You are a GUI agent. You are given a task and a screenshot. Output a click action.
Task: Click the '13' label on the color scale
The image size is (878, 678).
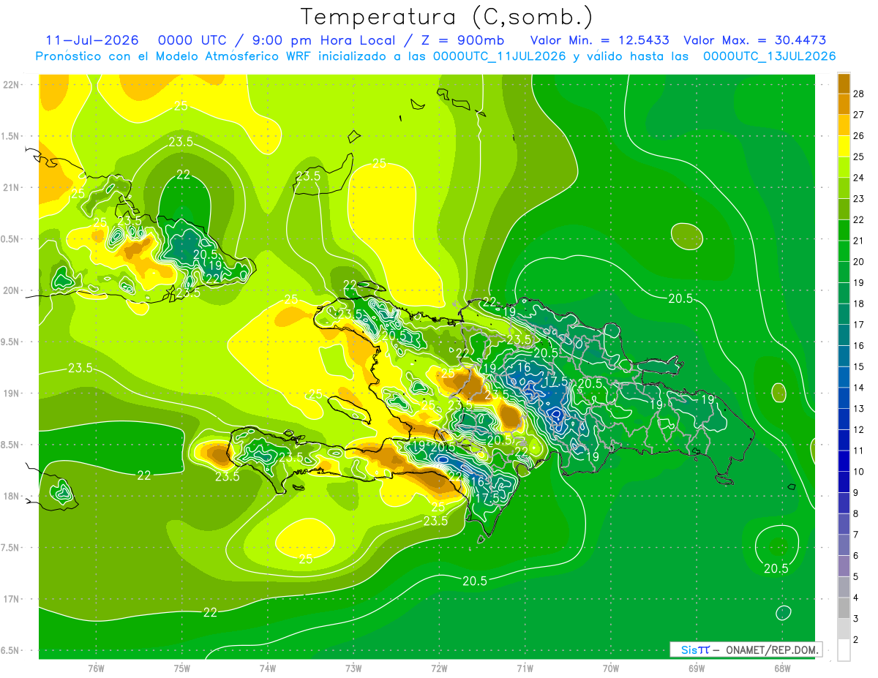point(859,409)
